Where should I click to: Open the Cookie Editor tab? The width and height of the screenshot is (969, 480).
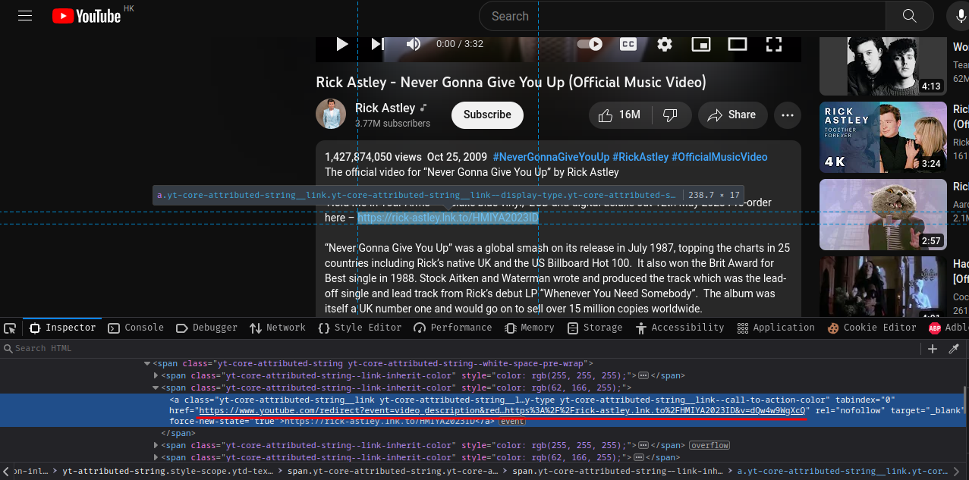pos(873,328)
